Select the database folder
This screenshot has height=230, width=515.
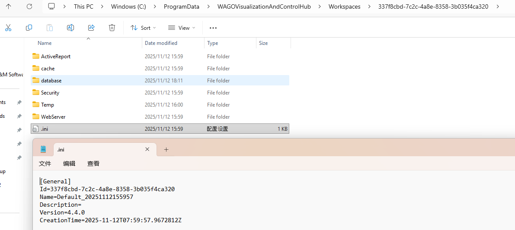pyautogui.click(x=51, y=81)
